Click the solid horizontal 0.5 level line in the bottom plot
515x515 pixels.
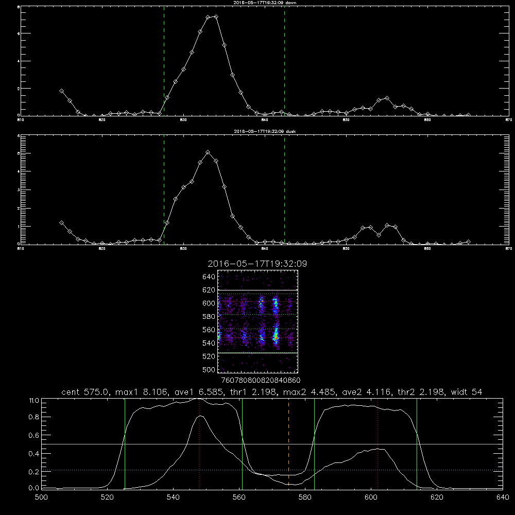[x=272, y=444]
